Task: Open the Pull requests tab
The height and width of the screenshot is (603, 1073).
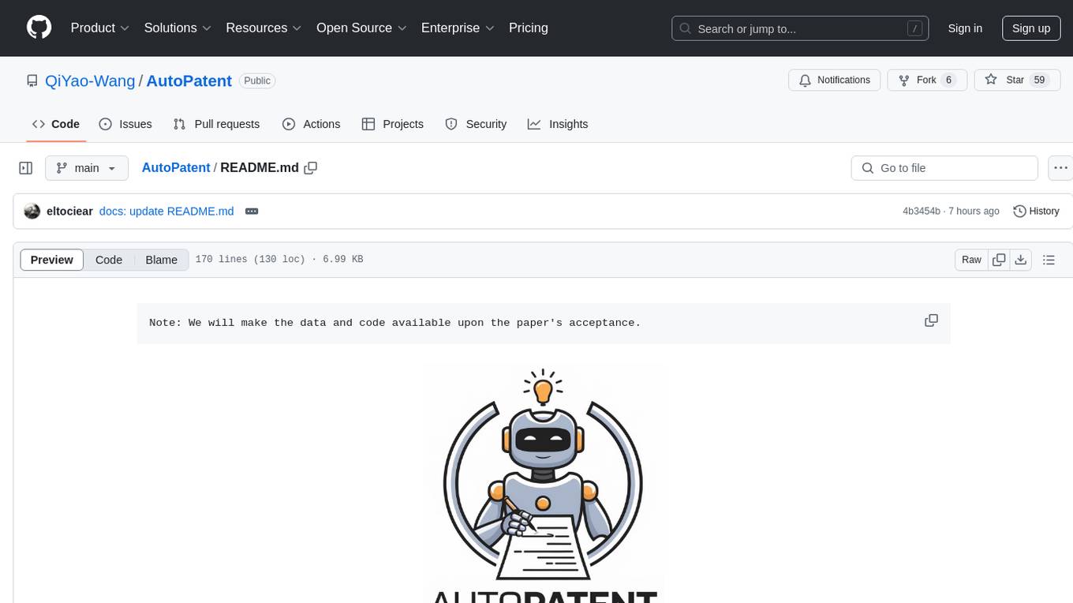Action: [216, 124]
